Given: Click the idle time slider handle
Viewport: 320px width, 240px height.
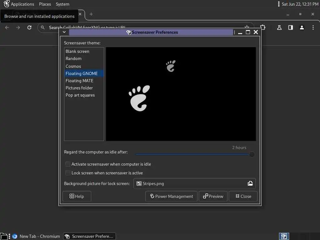Looking at the screenshot, I should pyautogui.click(x=252, y=154).
